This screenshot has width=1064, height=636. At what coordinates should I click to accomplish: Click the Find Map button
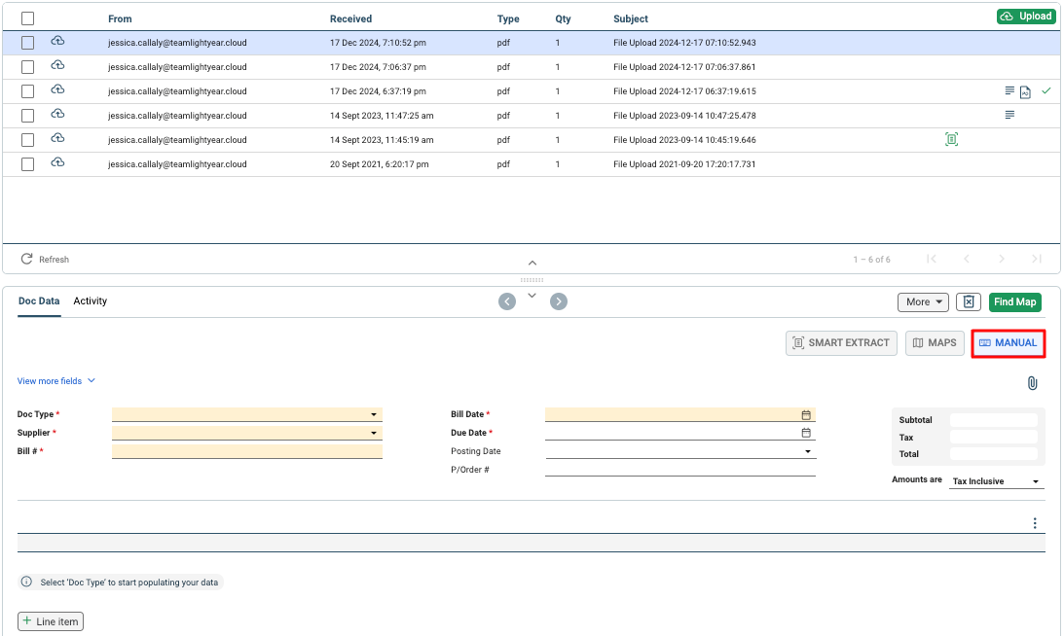[x=1015, y=301]
